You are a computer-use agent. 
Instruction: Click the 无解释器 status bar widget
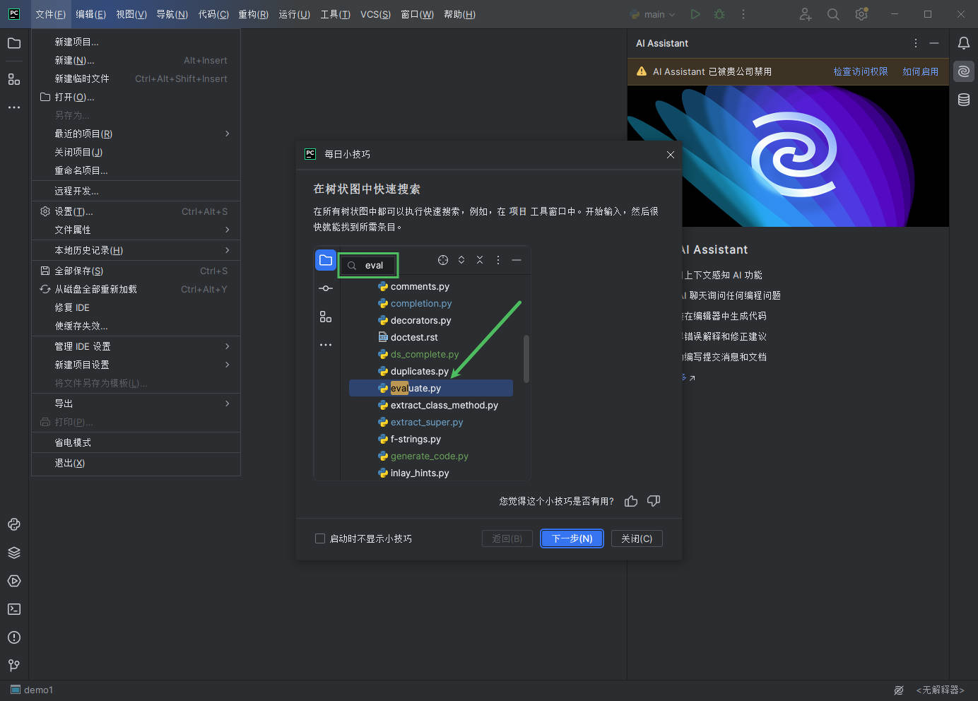[x=940, y=690]
